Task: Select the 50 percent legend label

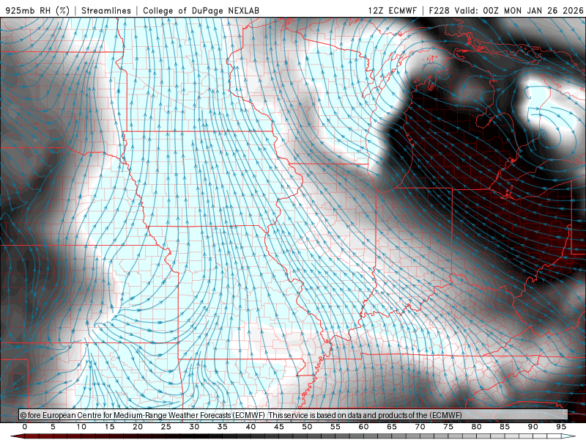Action: tap(307, 427)
